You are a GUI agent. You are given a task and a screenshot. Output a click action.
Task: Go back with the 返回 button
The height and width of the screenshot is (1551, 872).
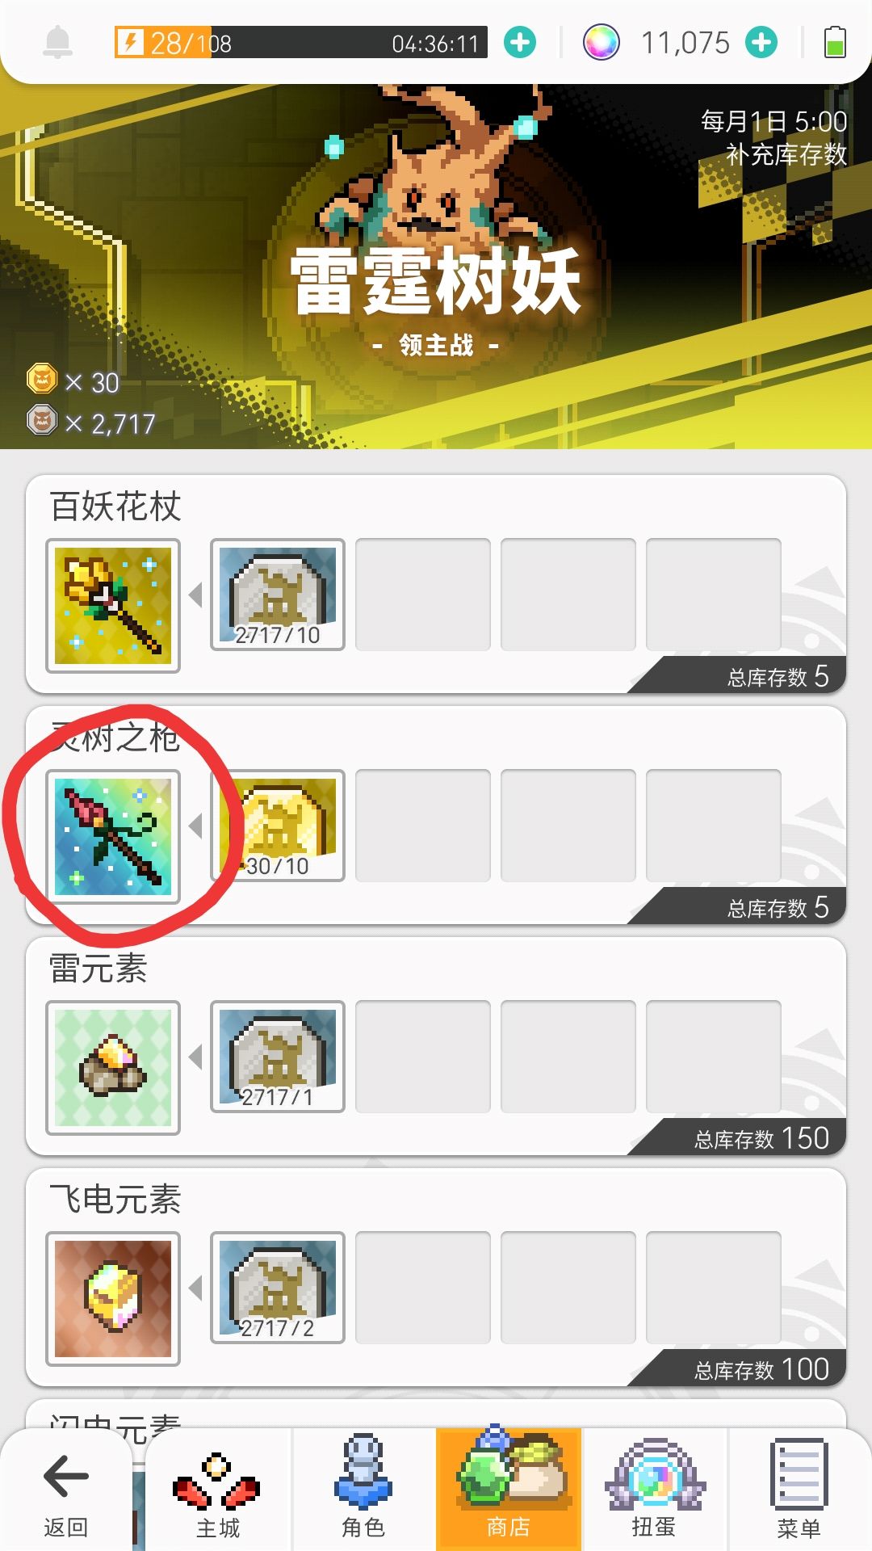(x=66, y=1493)
